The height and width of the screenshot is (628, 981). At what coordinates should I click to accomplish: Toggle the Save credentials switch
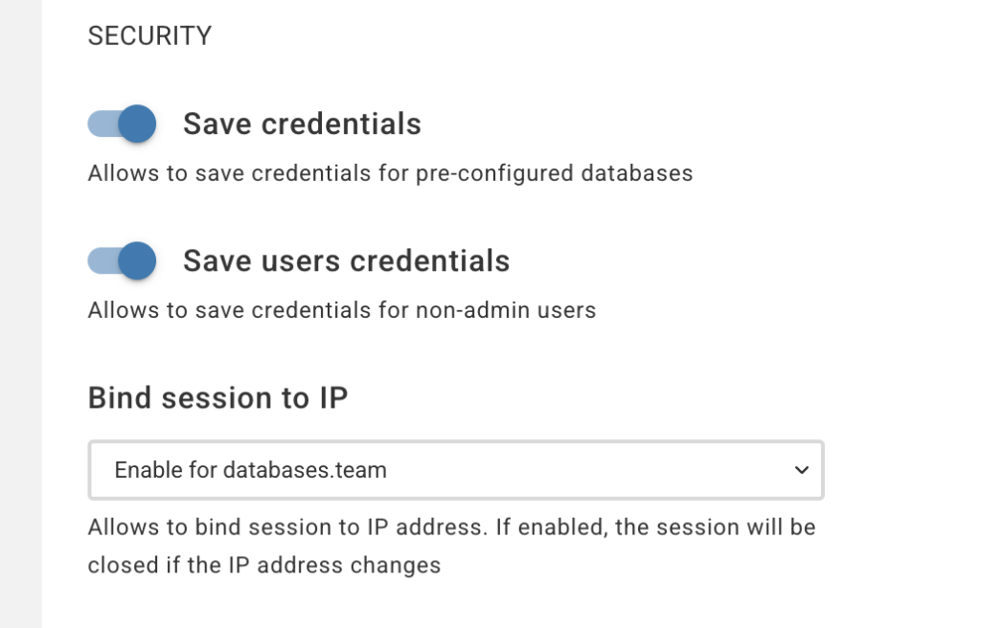(122, 124)
